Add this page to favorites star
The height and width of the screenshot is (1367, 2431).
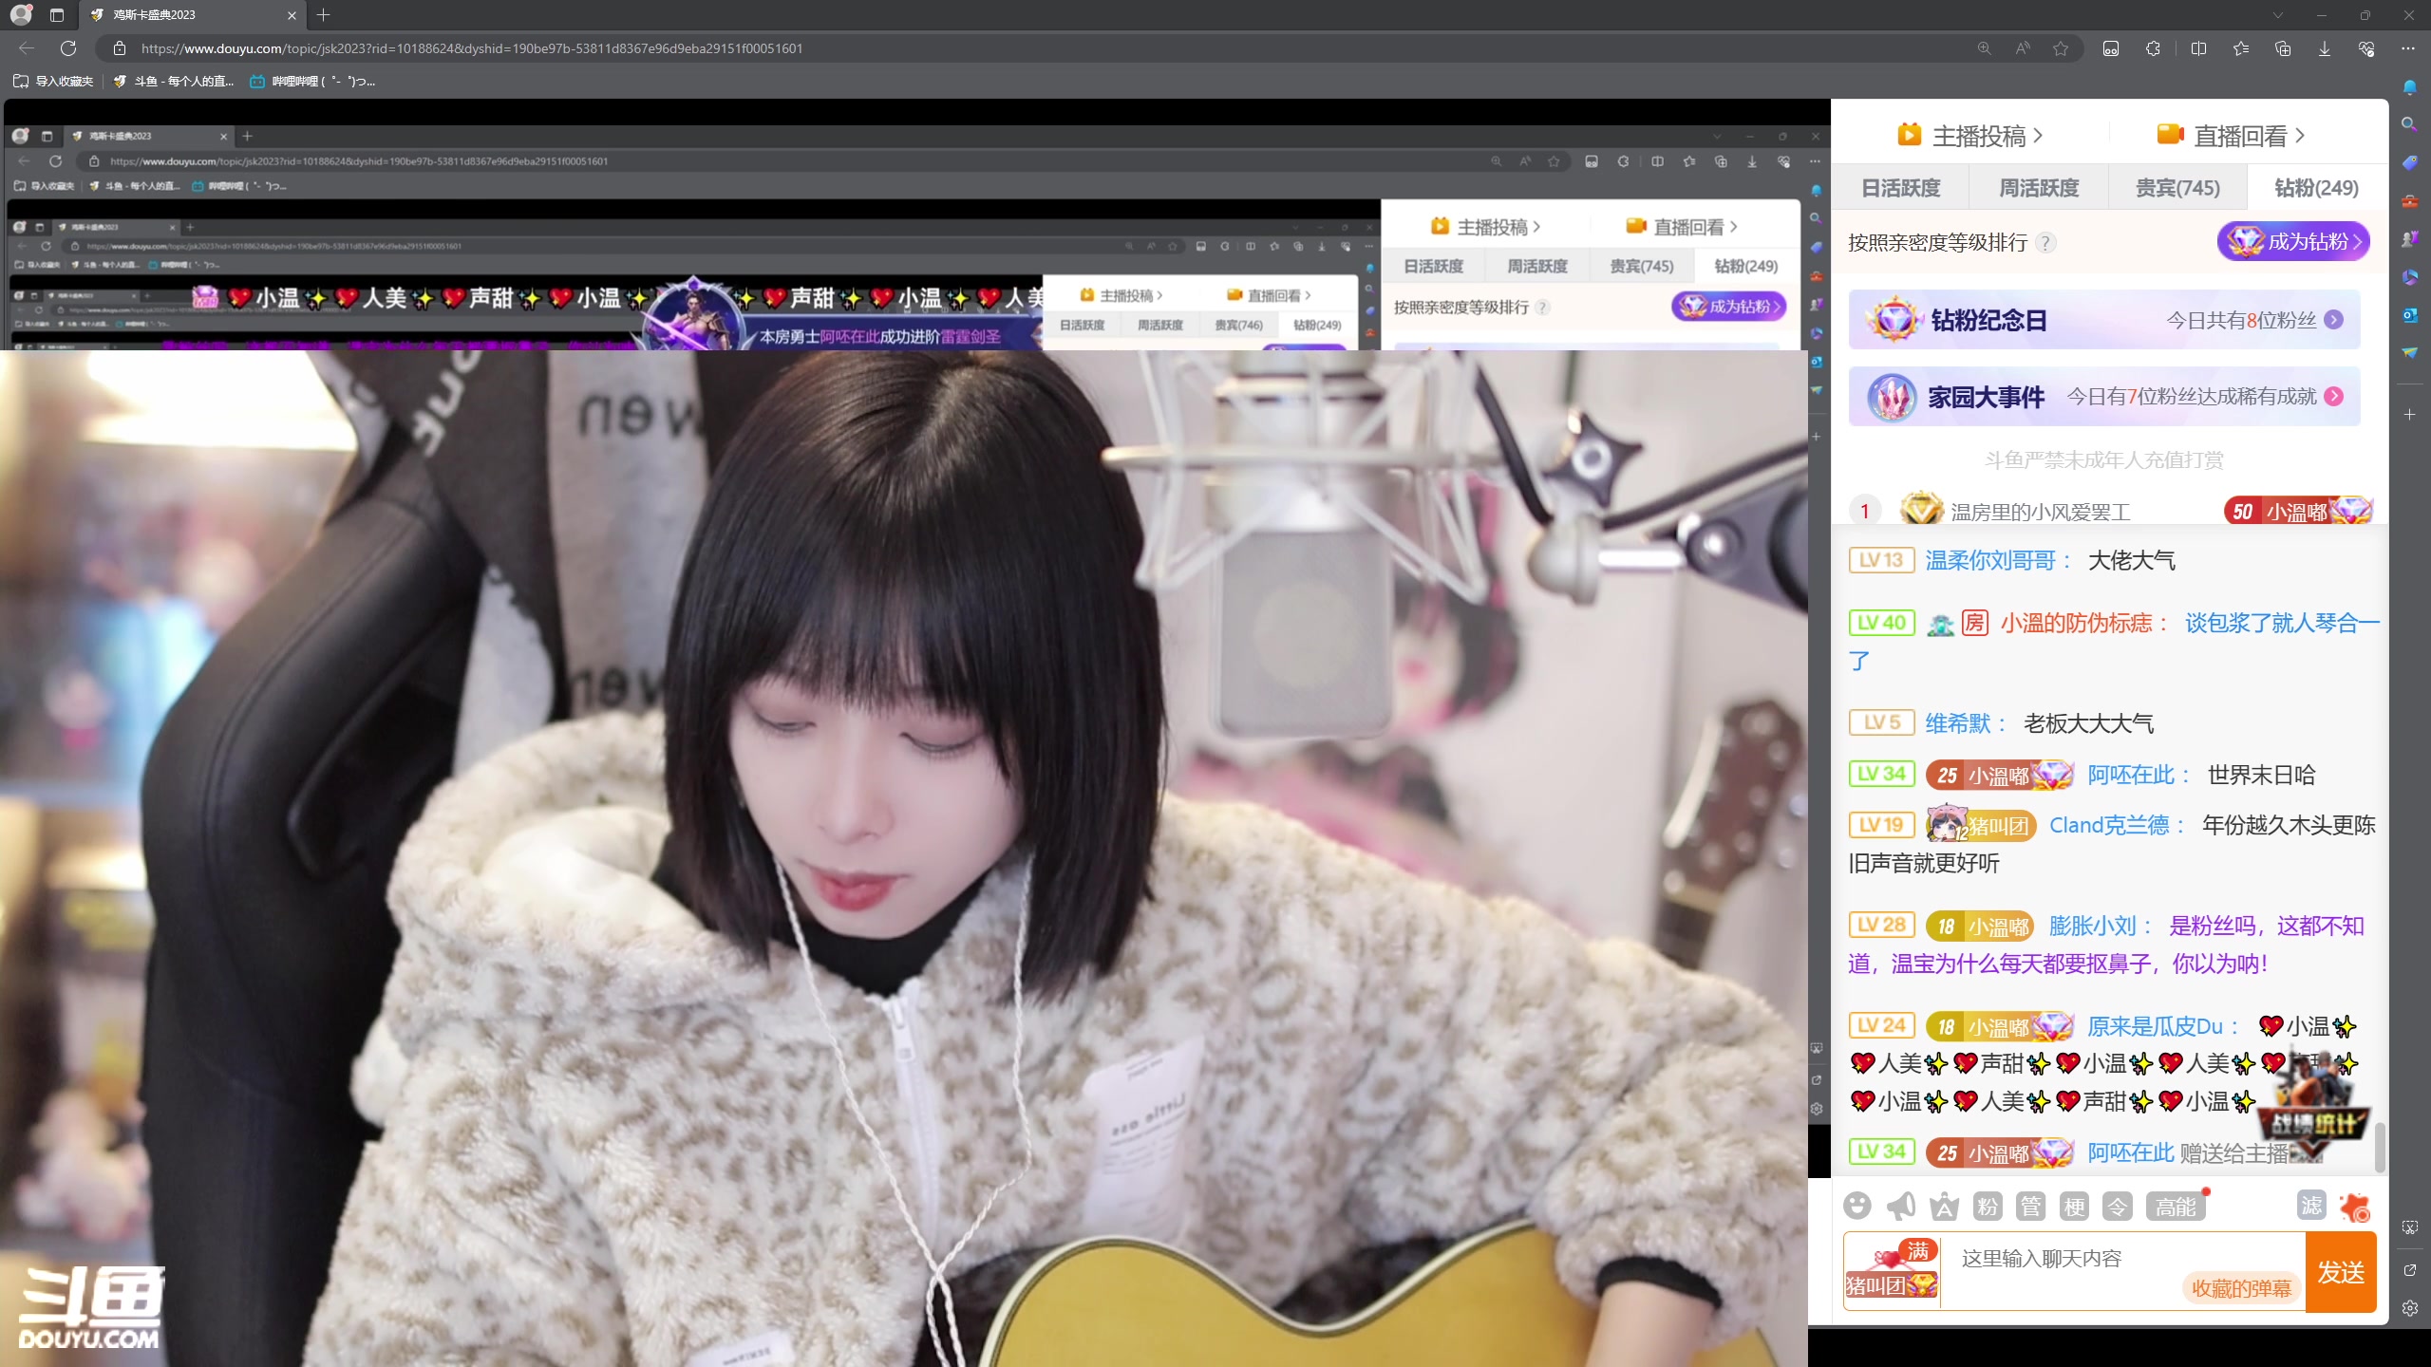point(2061,48)
